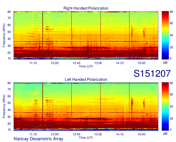Click the 40 dB label on top color bar
This screenshot has height=142, width=176.
pyautogui.click(x=171, y=35)
